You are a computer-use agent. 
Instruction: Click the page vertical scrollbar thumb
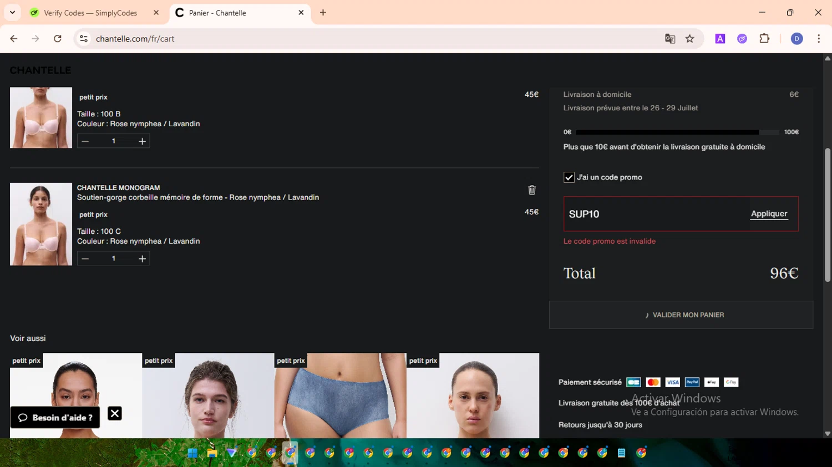[x=828, y=215]
